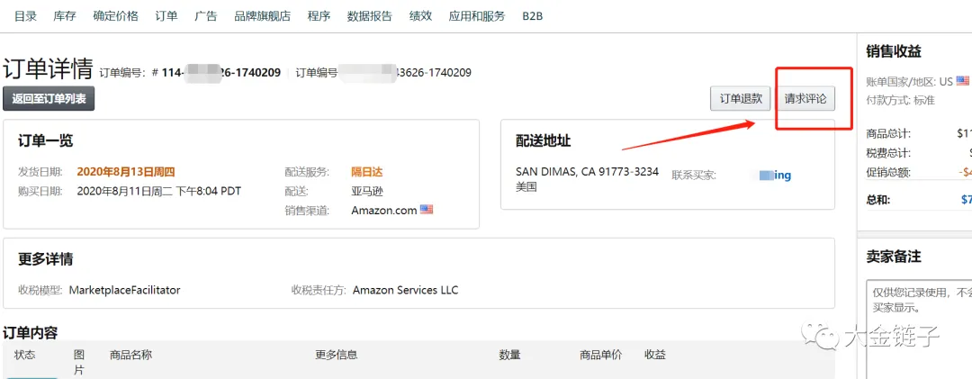Open the 应用和服务 menu
The image size is (972, 379).
pos(477,16)
